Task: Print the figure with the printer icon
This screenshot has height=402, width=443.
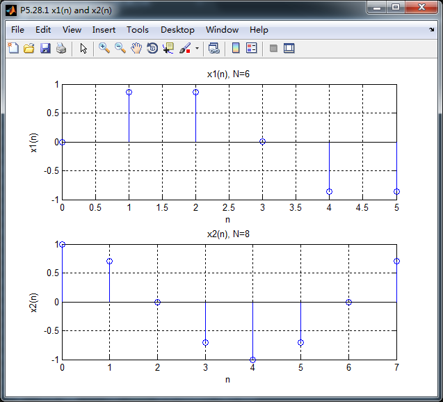Action: (x=61, y=48)
